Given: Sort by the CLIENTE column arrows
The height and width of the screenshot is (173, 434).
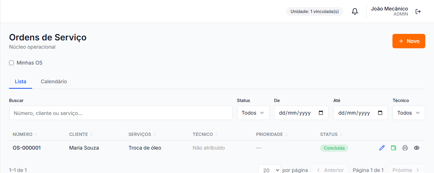Looking at the screenshot, I should coord(91,134).
